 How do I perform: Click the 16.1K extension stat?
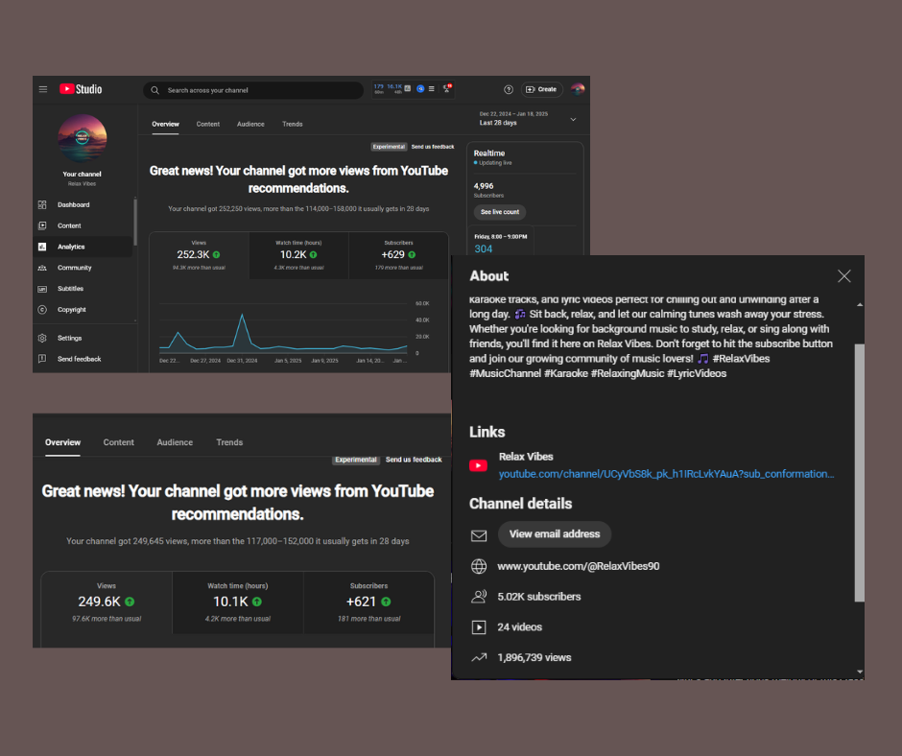[x=394, y=88]
